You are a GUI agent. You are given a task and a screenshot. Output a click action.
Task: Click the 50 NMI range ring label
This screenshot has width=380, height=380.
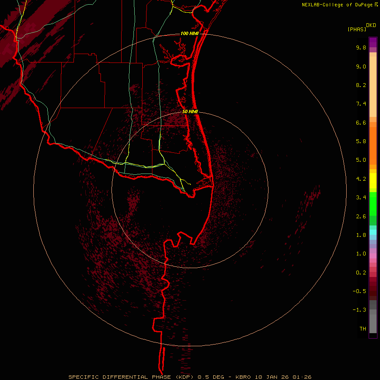190,112
